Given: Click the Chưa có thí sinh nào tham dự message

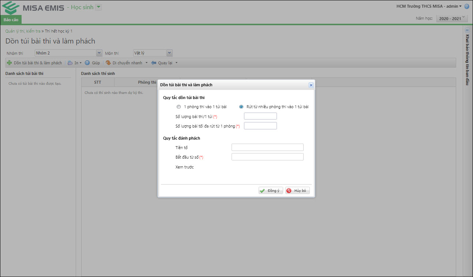Looking at the screenshot, I should click(114, 92).
